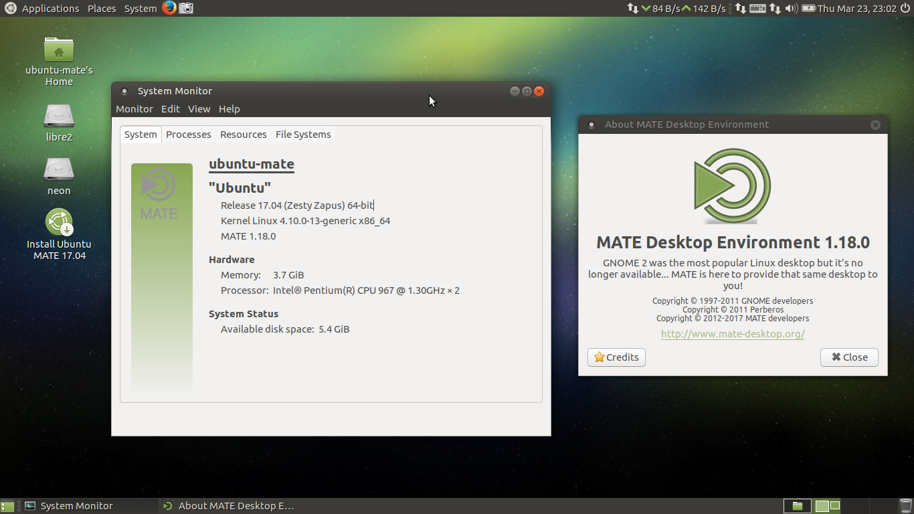Viewport: 914px width, 514px height.
Task: Click "Copyright © 1997-2011 GNOME developers" text
Action: [x=733, y=301]
